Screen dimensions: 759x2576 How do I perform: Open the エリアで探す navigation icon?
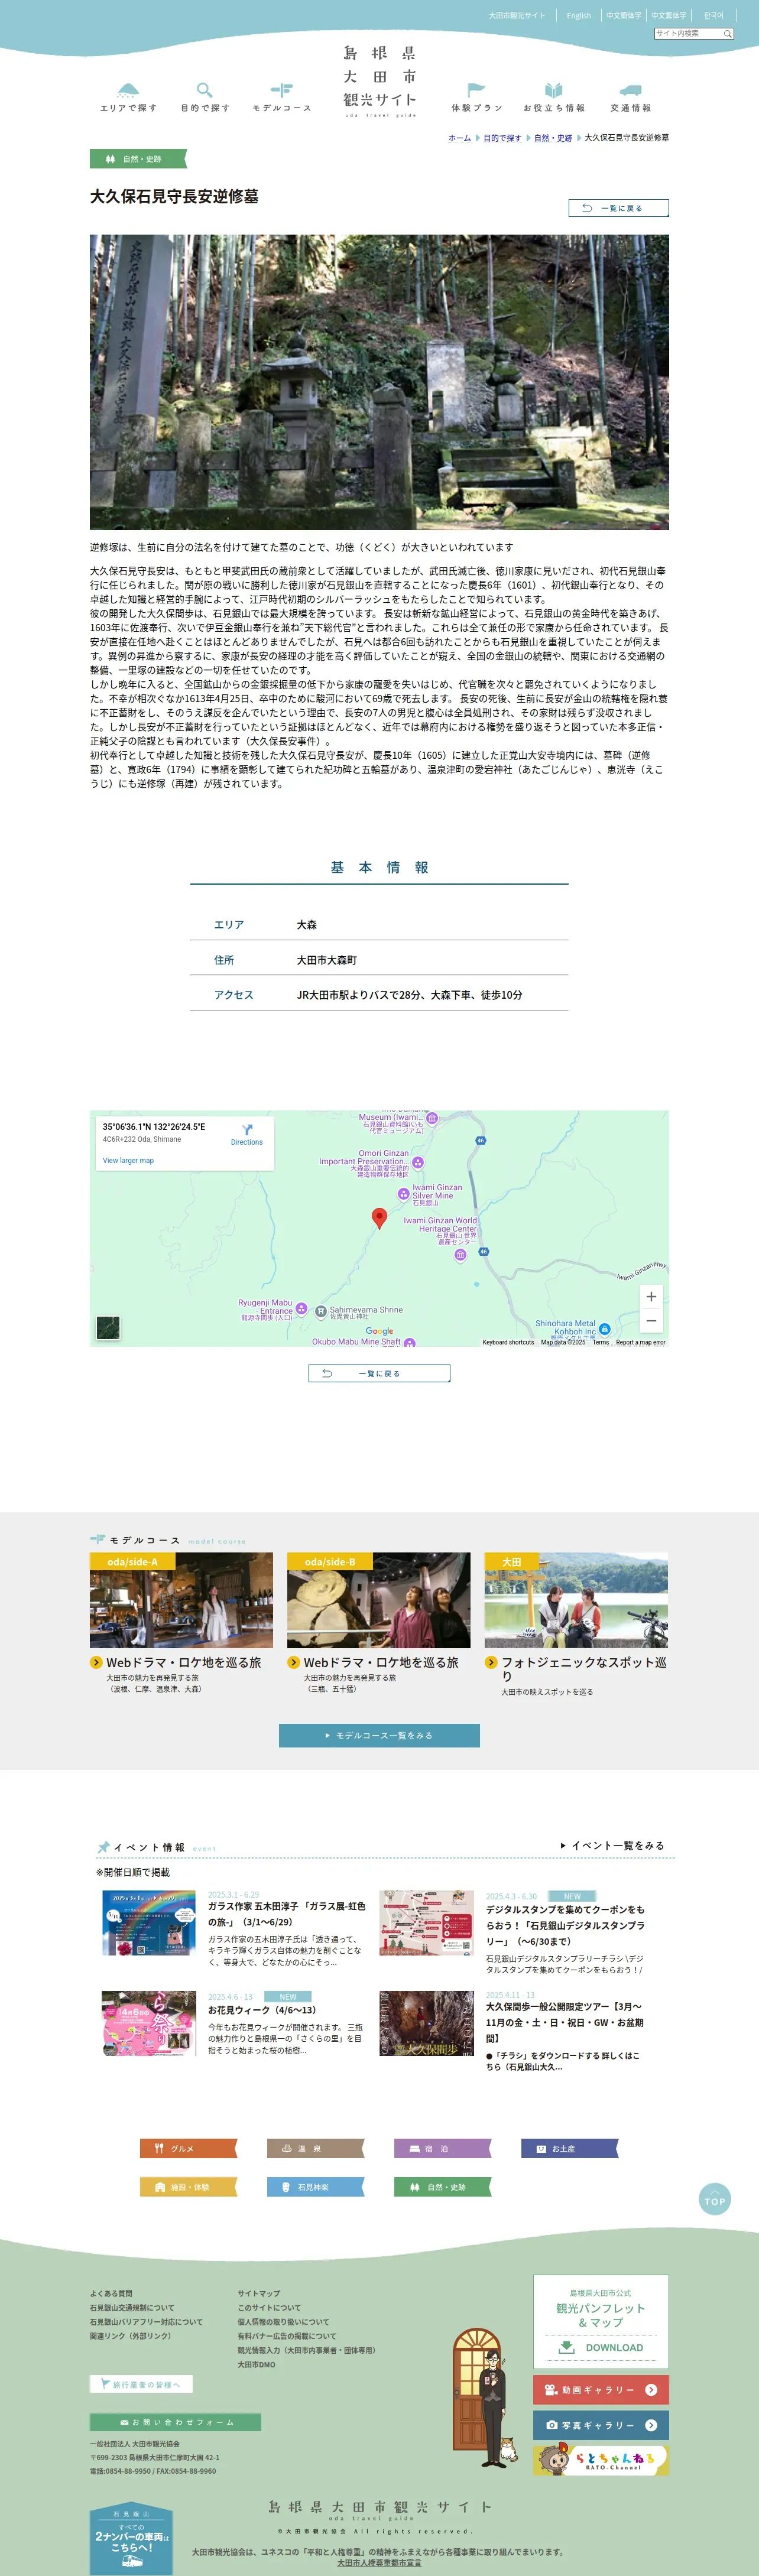coord(128,96)
